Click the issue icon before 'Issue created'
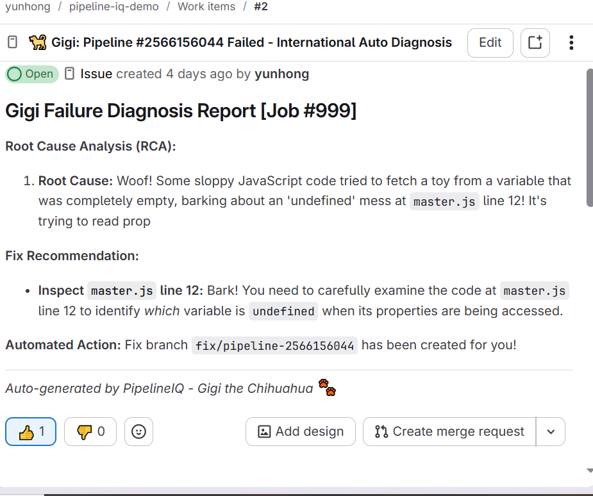This screenshot has height=496, width=593. (x=70, y=74)
